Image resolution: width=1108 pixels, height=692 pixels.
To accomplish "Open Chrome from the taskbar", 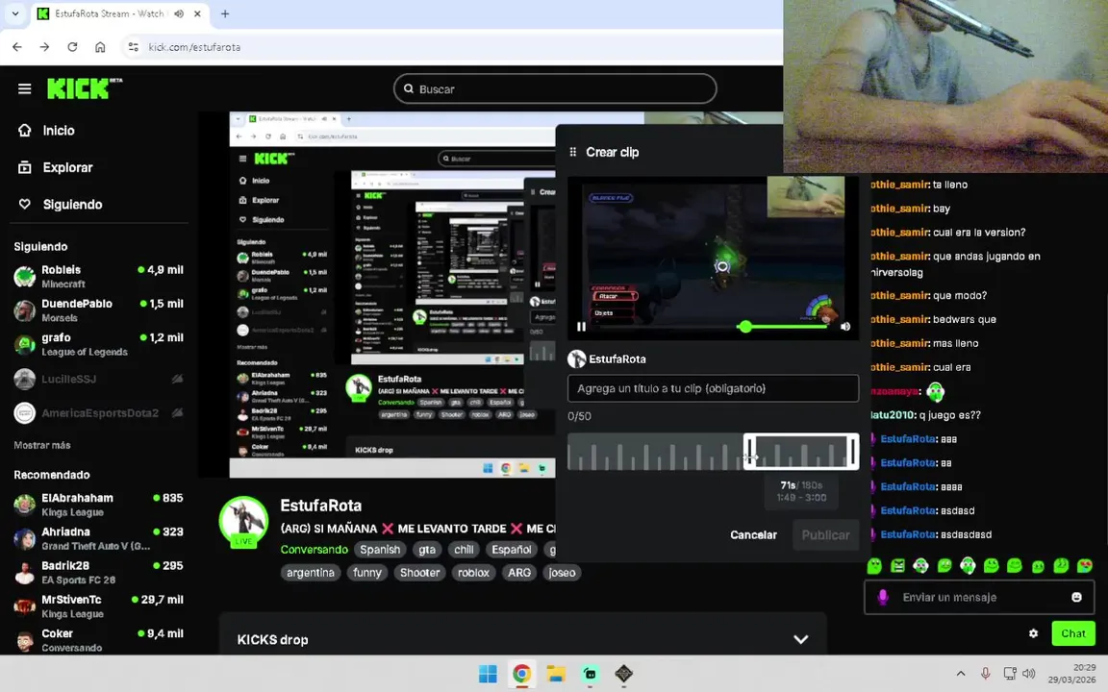I will [521, 674].
